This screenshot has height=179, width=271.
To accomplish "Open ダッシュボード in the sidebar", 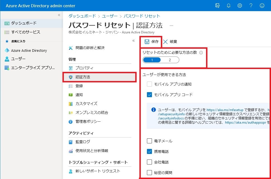I will [x=32, y=23].
